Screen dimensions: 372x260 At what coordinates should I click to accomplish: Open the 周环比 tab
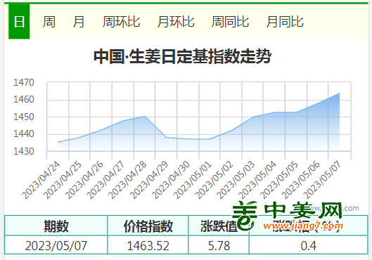tap(121, 22)
